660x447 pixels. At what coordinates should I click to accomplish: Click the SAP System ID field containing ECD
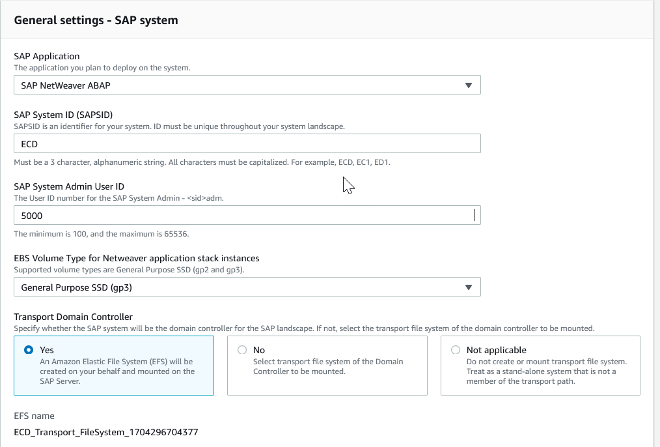tap(247, 143)
